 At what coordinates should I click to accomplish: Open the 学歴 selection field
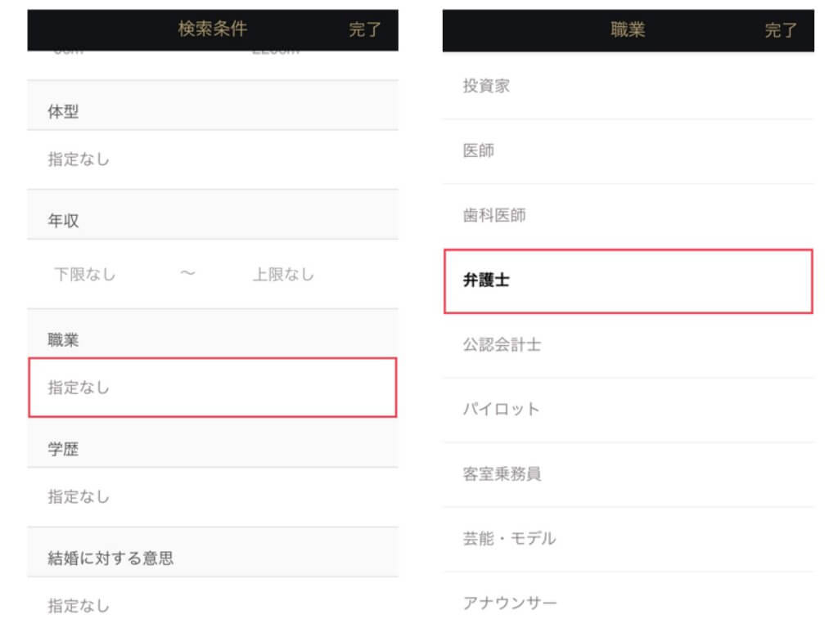coord(213,496)
